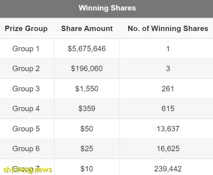Select the $1,550 share amount cell

pos(87,89)
